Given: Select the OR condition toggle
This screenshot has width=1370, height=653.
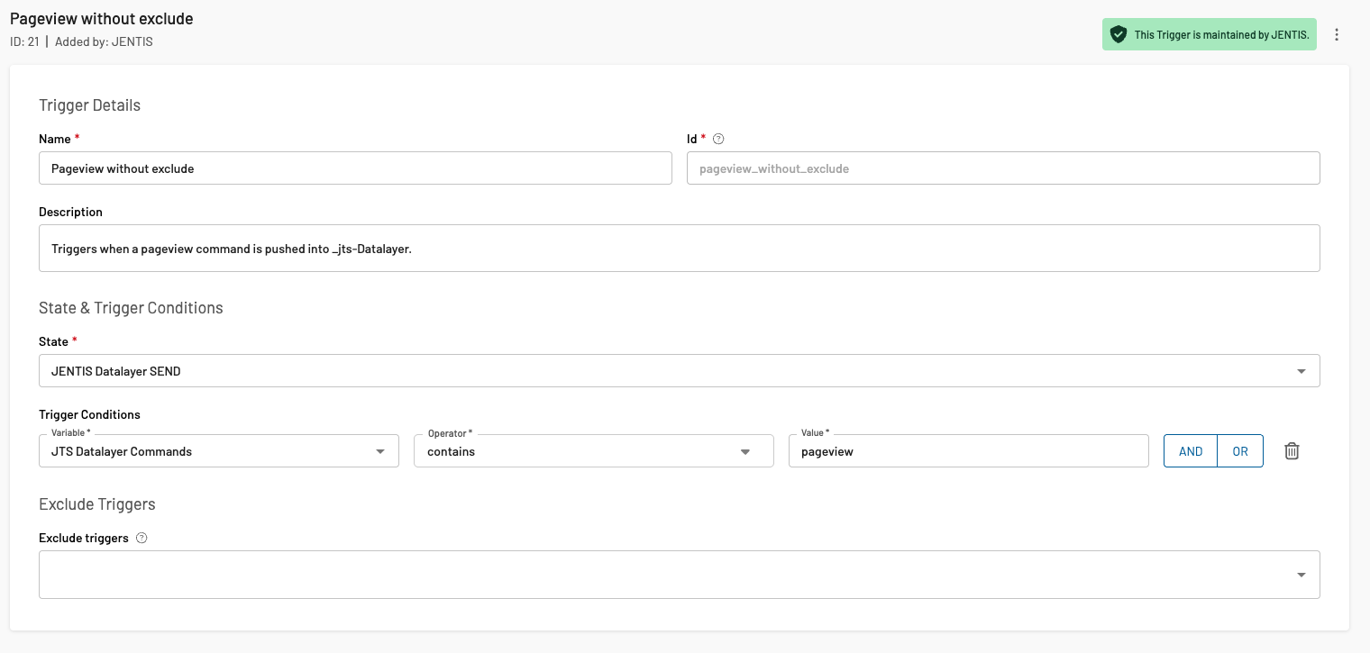Looking at the screenshot, I should (x=1240, y=451).
